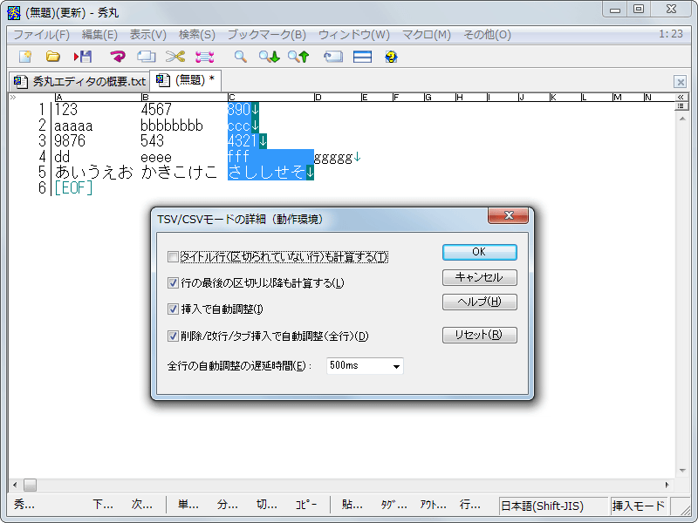The height and width of the screenshot is (523, 698).
Task: Click the 下... function key button
Action: point(103,505)
